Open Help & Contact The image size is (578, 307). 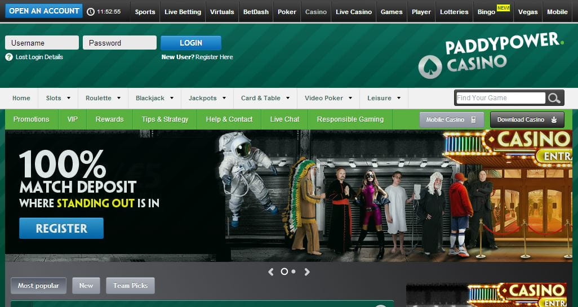pyautogui.click(x=229, y=119)
